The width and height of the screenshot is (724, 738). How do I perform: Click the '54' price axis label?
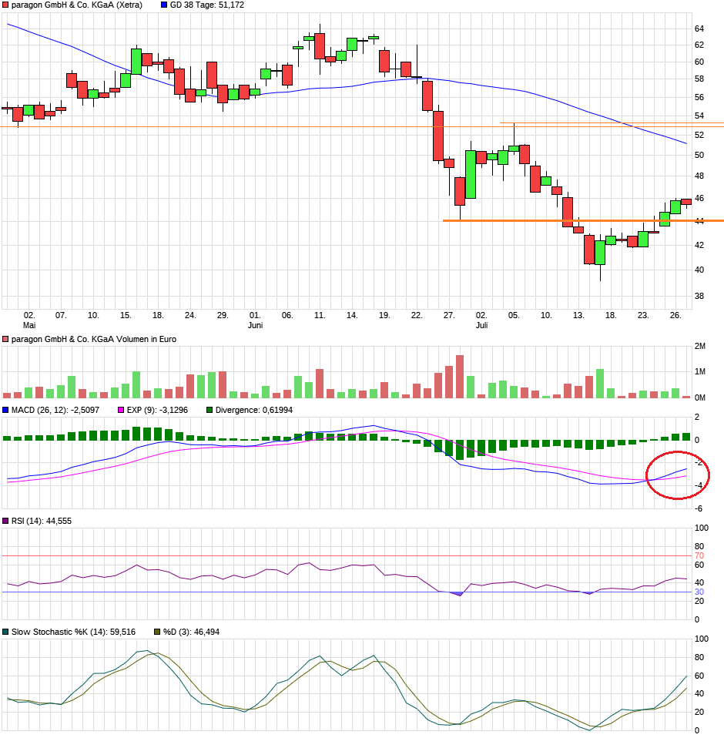(x=699, y=116)
